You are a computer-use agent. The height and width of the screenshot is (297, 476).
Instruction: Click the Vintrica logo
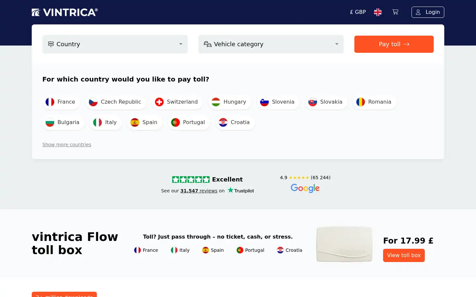click(65, 12)
